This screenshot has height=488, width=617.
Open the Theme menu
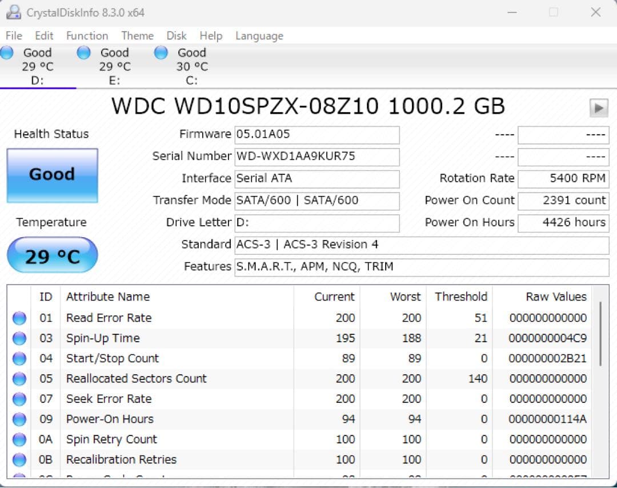[137, 35]
